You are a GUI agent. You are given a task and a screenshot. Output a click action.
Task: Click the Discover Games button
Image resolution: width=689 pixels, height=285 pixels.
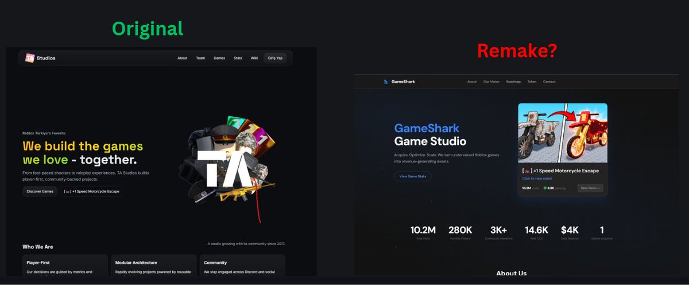(x=40, y=191)
